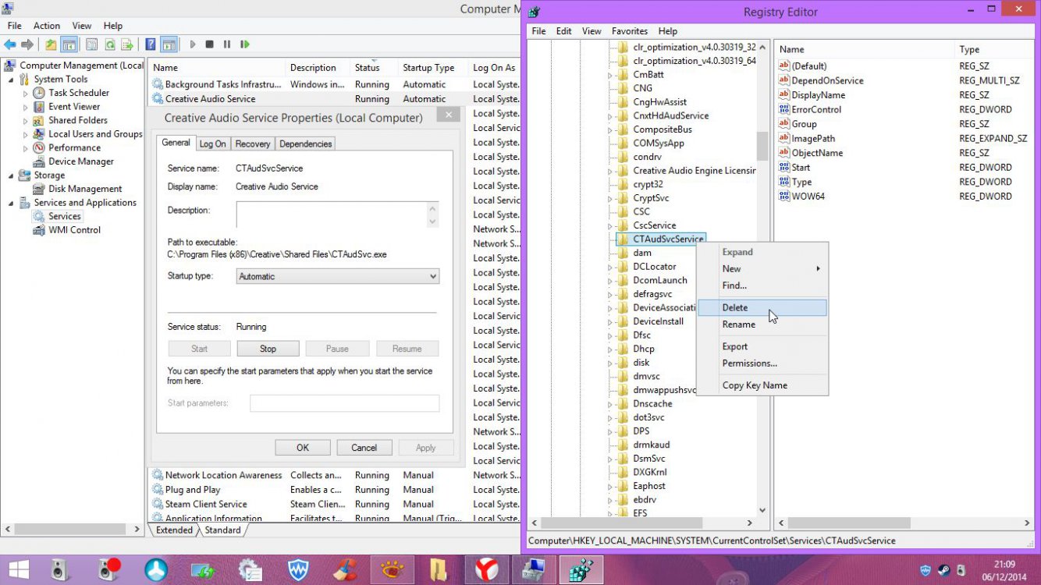
Task: Click the Export List toolbar icon
Action: (126, 44)
